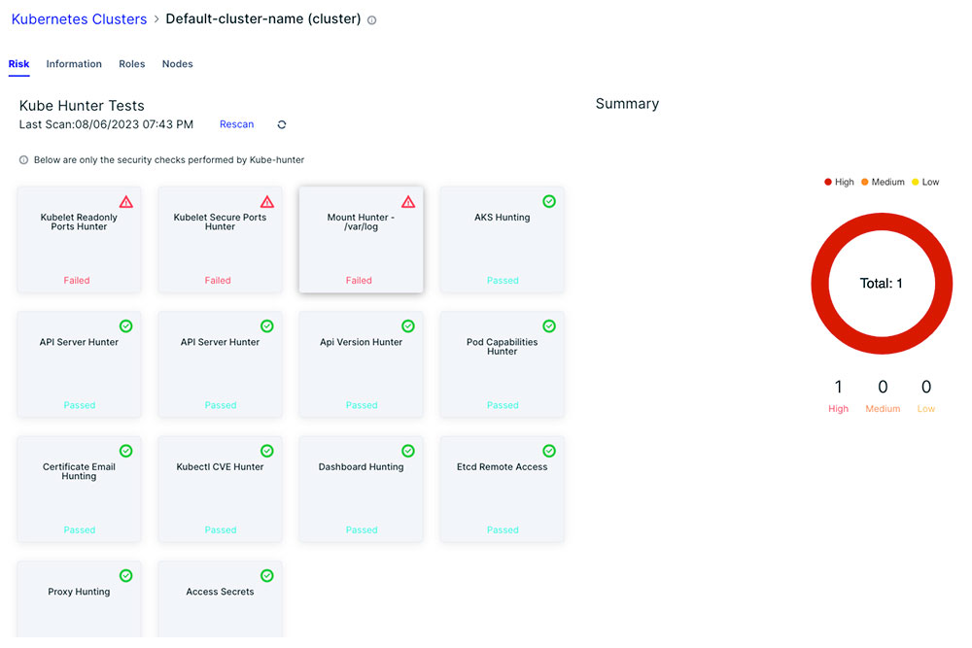Toggle the High legend item in Summary
The width and height of the screenshot is (972, 648).
(x=840, y=182)
